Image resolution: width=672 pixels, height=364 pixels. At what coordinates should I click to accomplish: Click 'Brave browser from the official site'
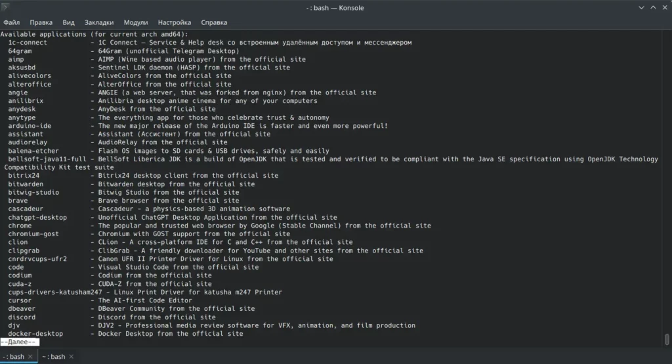(x=169, y=201)
